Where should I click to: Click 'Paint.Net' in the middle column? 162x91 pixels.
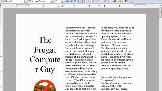click(88, 57)
